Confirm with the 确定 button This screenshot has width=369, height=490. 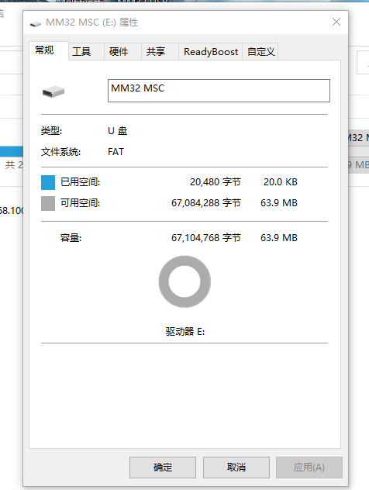[163, 468]
